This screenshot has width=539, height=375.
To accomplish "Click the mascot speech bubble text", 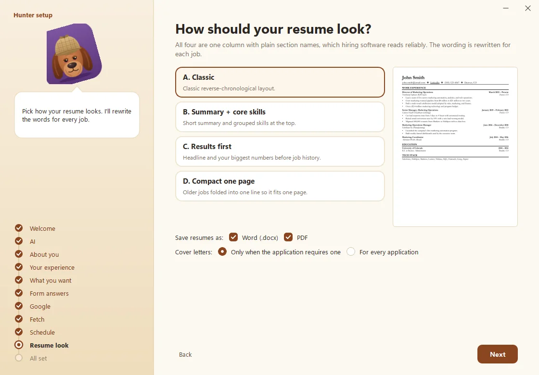I will click(77, 115).
